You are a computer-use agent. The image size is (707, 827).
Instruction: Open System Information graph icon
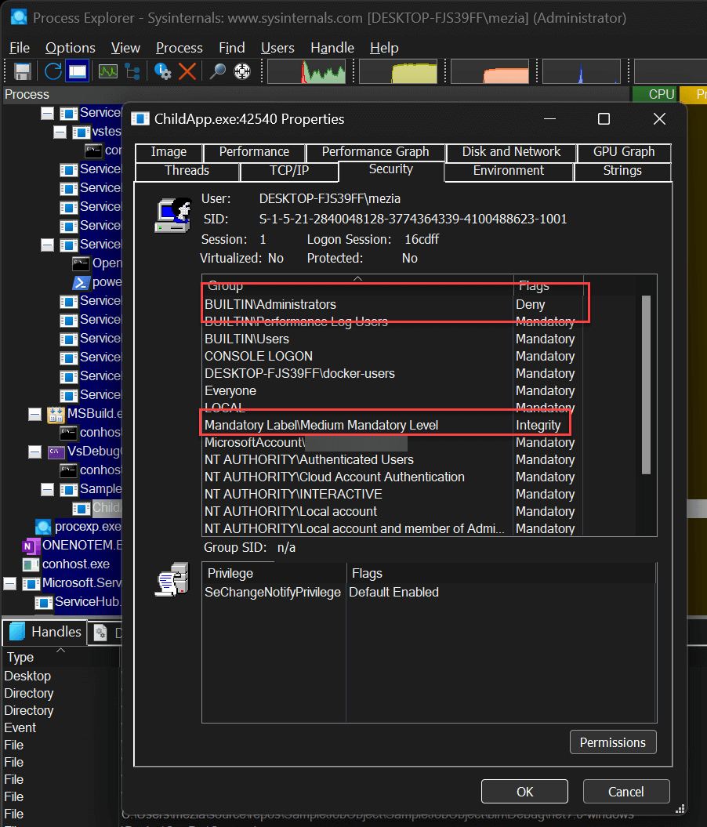[x=107, y=72]
